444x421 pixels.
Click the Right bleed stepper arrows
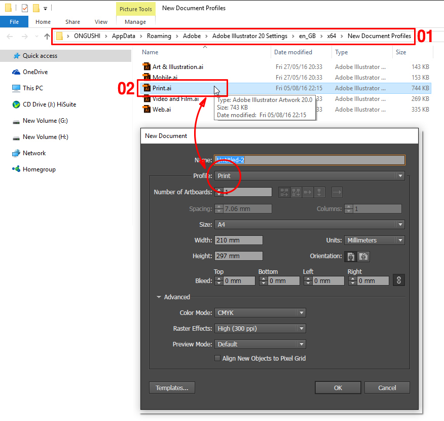click(353, 281)
